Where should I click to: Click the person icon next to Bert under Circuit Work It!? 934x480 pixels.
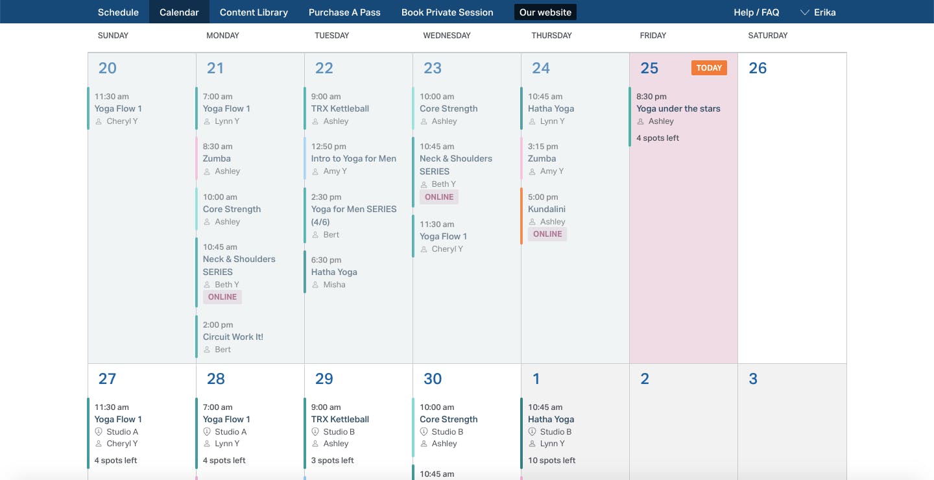208,350
